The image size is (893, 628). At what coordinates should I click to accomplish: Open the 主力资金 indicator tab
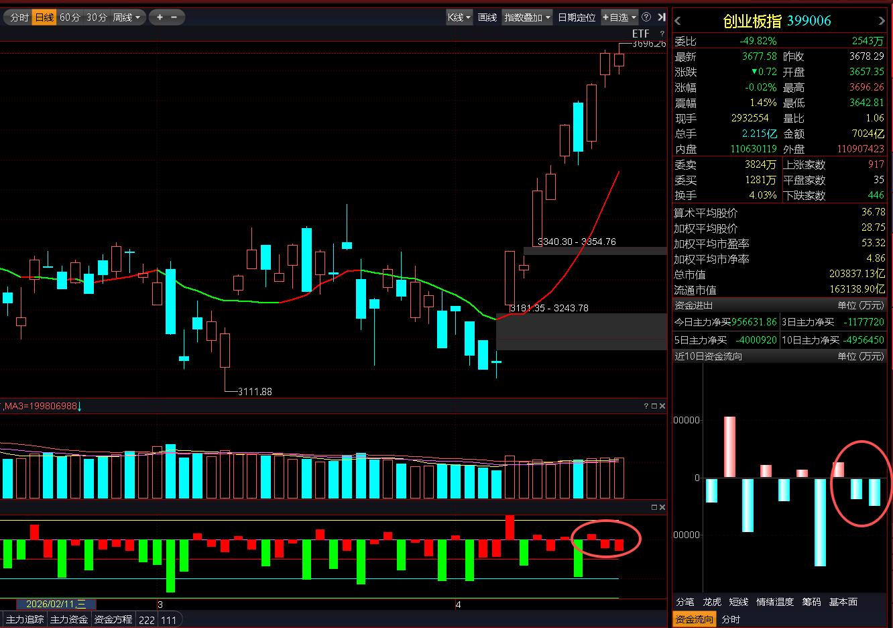pyautogui.click(x=69, y=619)
